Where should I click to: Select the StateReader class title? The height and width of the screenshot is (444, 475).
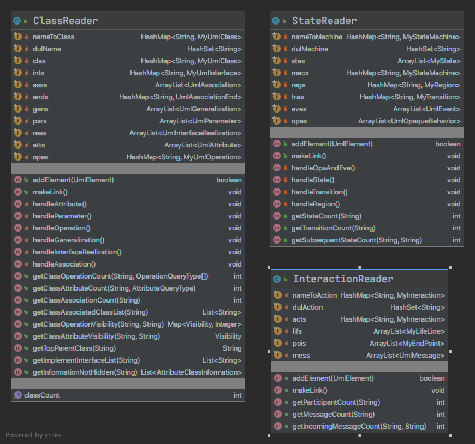324,21
